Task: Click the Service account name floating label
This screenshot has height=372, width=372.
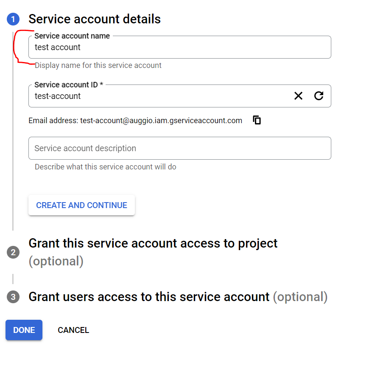Action: (72, 36)
